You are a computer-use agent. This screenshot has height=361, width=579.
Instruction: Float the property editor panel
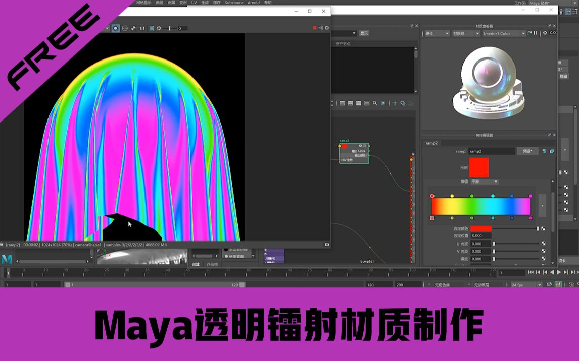tap(550, 135)
